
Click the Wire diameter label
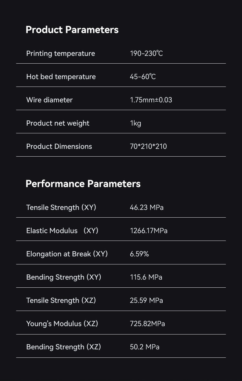[49, 100]
